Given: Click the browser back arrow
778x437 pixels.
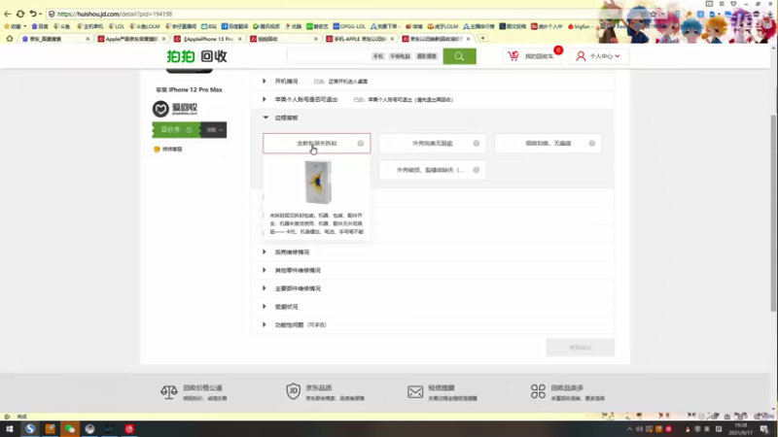Looking at the screenshot, I should (7, 14).
